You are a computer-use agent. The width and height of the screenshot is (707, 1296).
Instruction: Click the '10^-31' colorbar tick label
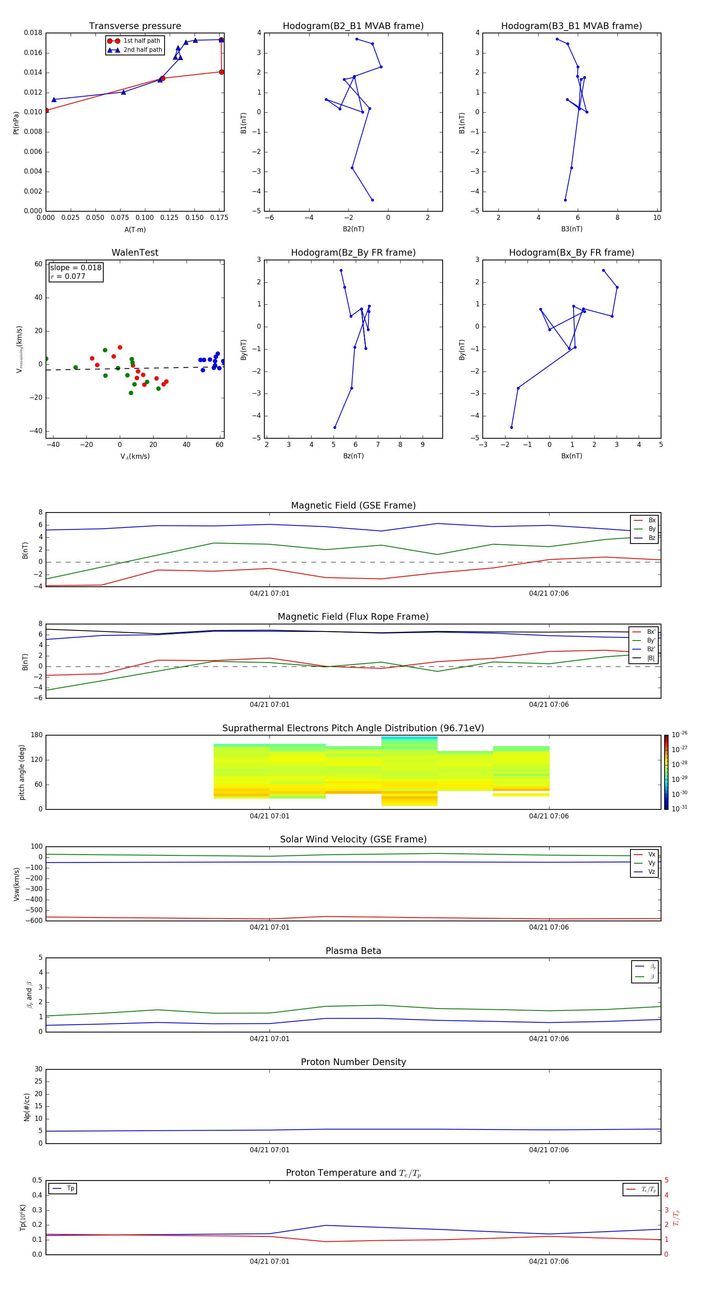point(680,809)
